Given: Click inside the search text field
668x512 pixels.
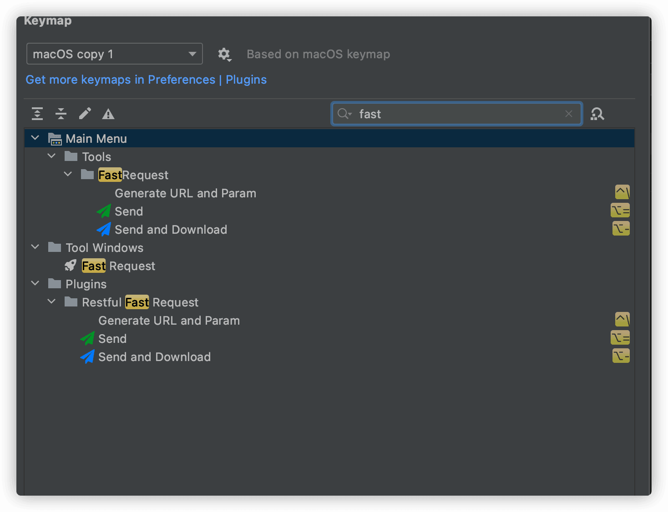Looking at the screenshot, I should click(455, 114).
